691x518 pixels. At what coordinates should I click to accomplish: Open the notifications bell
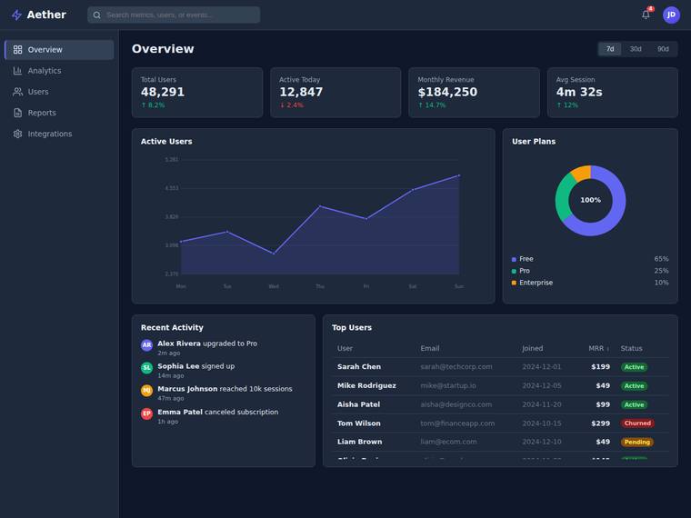(x=646, y=15)
